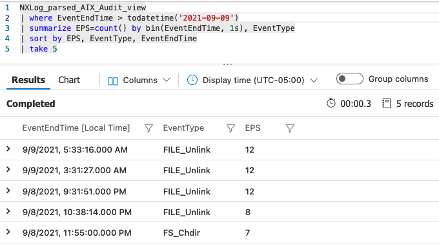Select EPS value 7 cell

[x=247, y=232]
